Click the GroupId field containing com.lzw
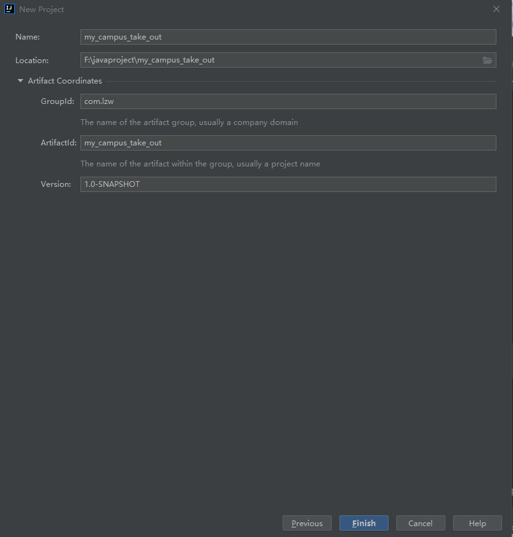The height and width of the screenshot is (537, 513). coord(288,101)
